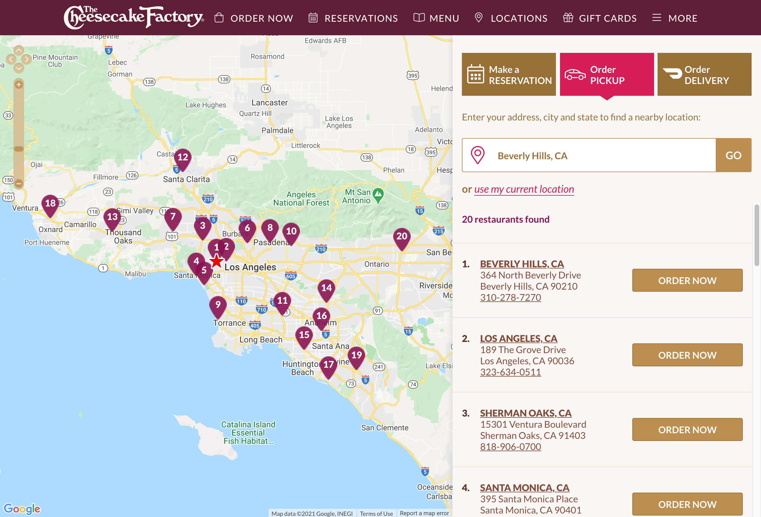Click map pin number 10

[x=291, y=234]
